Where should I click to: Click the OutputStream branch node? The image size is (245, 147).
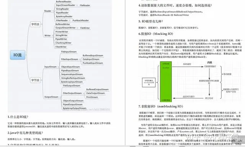pos(51,97)
